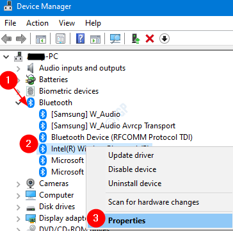Collapse the root -PC node
The image size is (233, 231).
(x=6, y=57)
